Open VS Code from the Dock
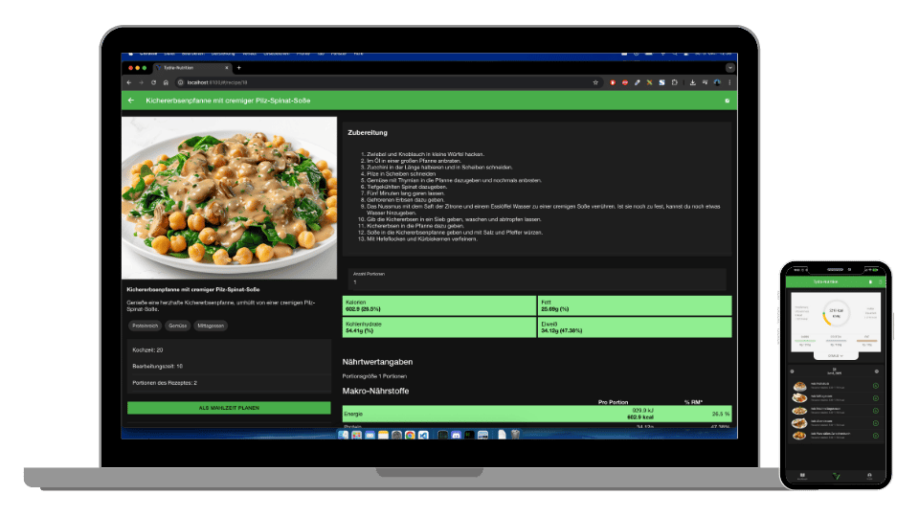 pyautogui.click(x=423, y=435)
